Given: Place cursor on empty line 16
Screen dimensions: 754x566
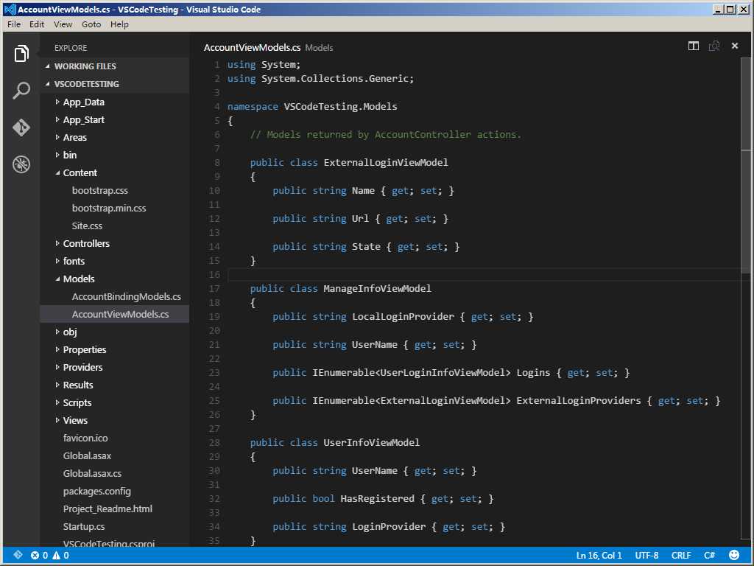Looking at the screenshot, I should tap(483, 275).
